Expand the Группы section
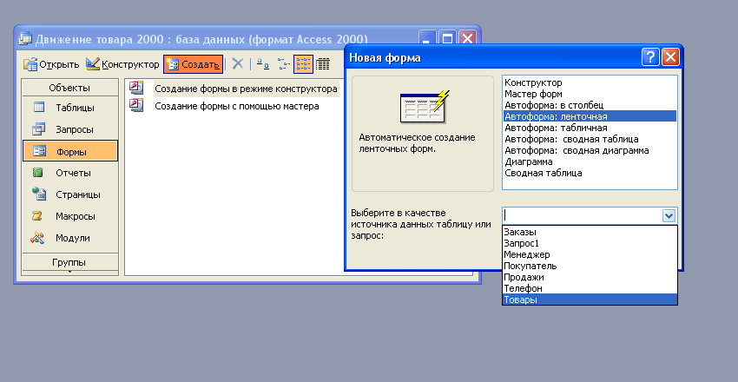Screen dimensions: 738x382 coord(69,263)
